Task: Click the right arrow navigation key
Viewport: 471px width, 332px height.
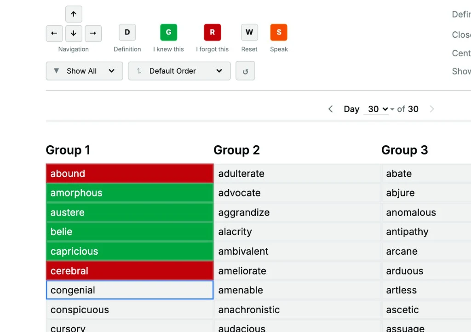Action: (93, 33)
